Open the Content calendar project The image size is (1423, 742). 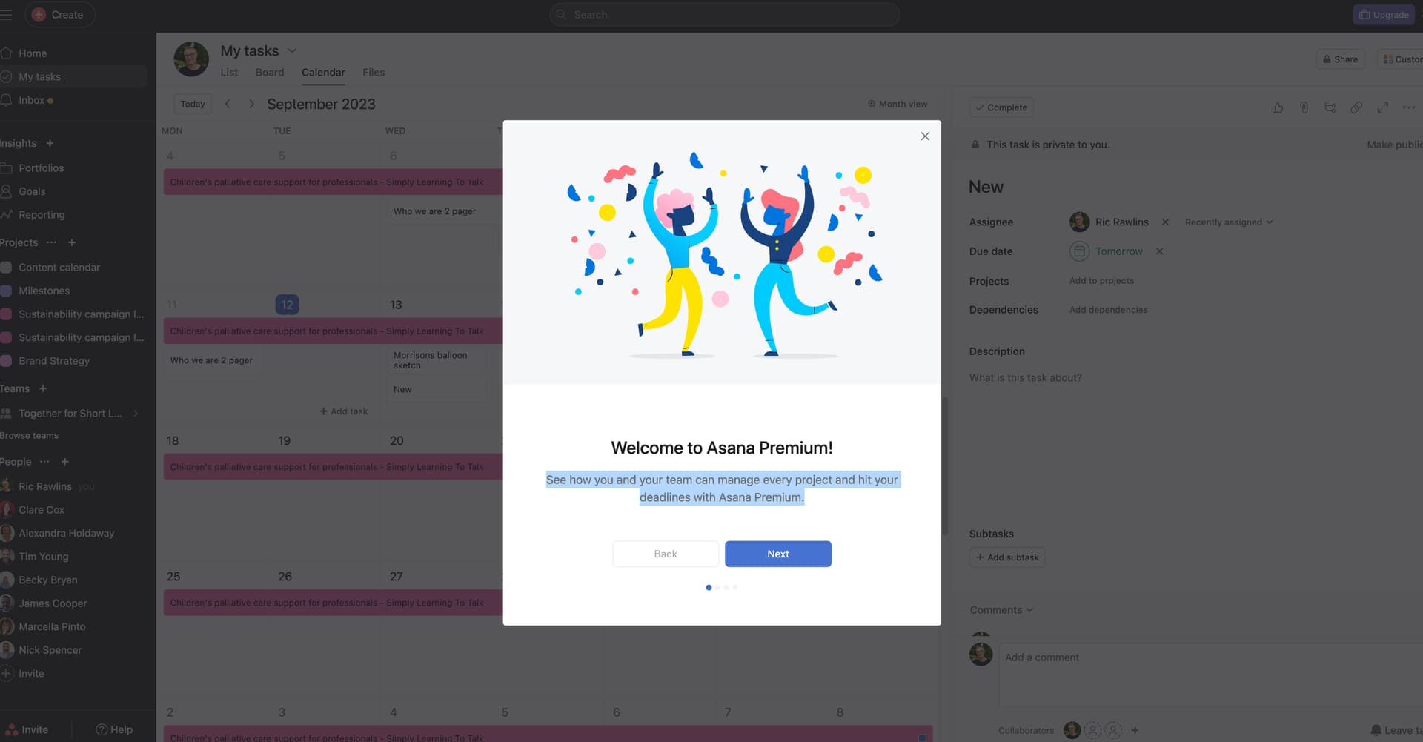[x=59, y=268]
